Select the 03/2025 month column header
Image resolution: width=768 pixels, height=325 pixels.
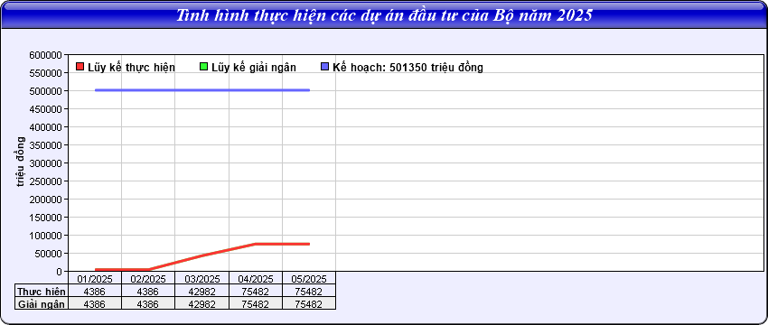pos(201,278)
